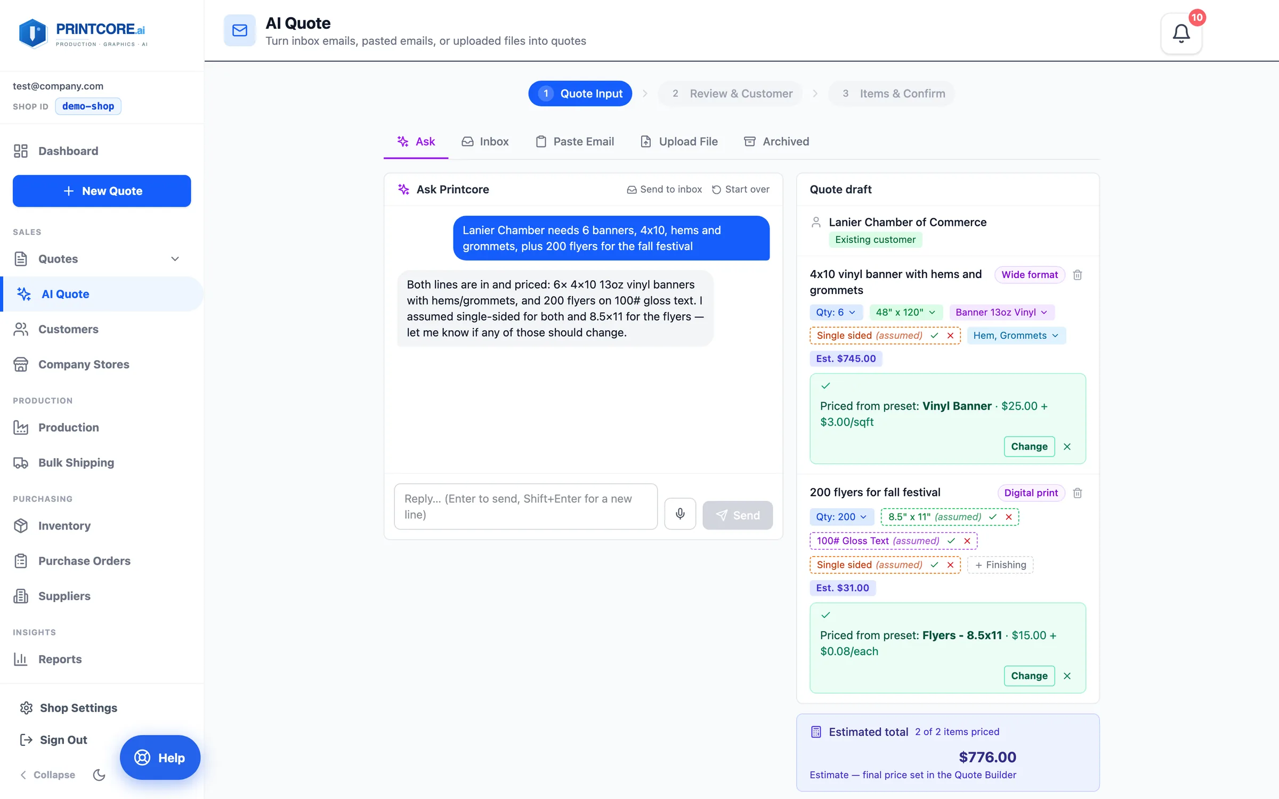Switch to the Upload File tab
Screen dimensions: 1279x799
678,142
